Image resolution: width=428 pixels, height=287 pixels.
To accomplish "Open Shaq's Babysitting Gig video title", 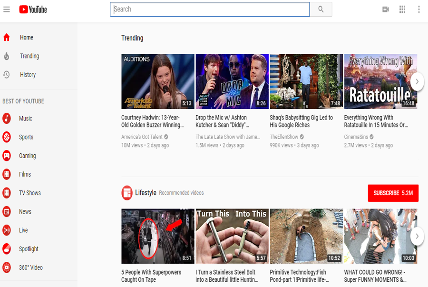I will 302,121.
